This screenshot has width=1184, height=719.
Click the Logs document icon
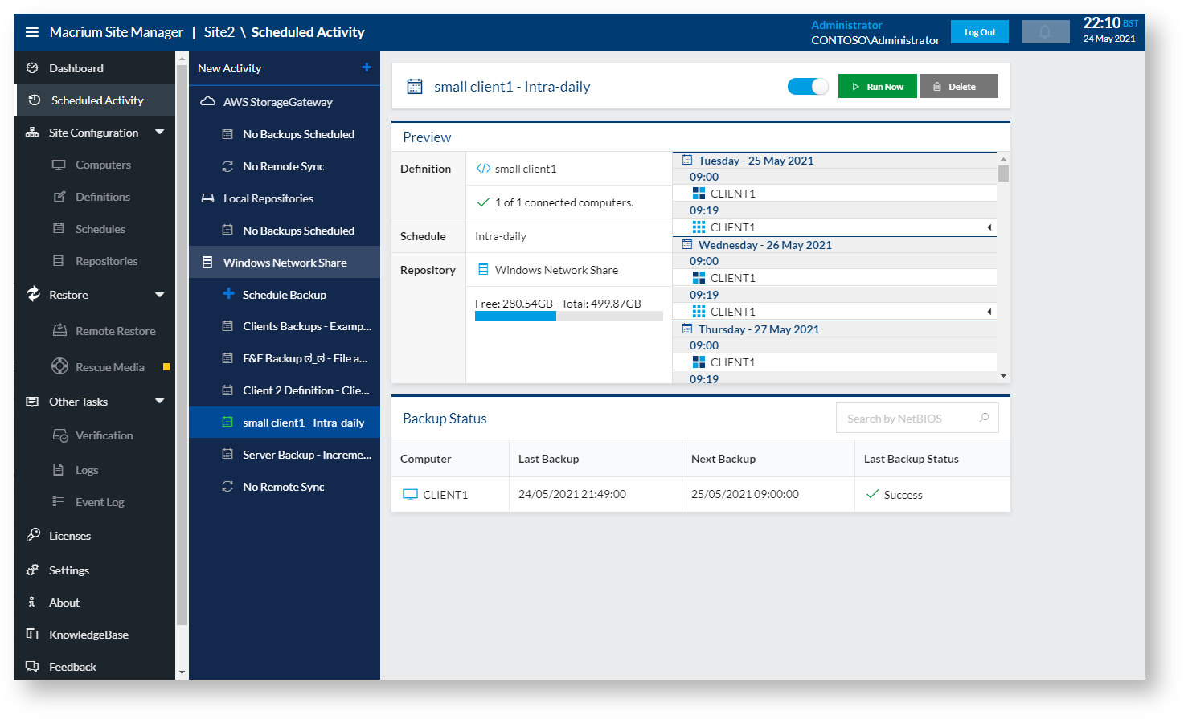click(58, 470)
